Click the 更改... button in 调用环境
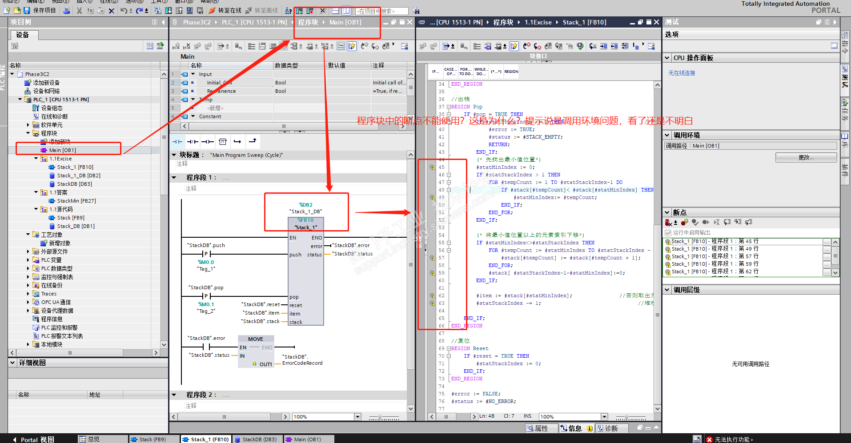 [806, 158]
